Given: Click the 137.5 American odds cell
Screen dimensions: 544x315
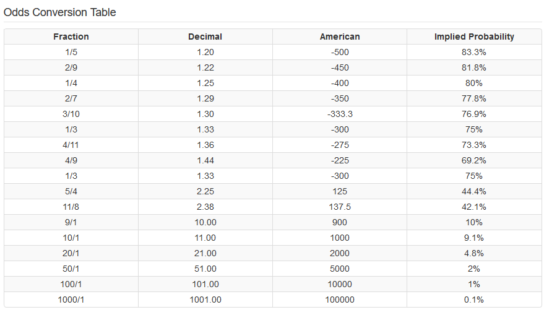Looking at the screenshot, I should pyautogui.click(x=340, y=207).
